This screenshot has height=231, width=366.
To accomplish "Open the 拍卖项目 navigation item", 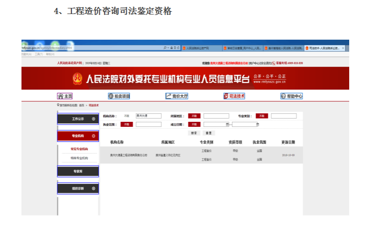I will click(x=119, y=96).
